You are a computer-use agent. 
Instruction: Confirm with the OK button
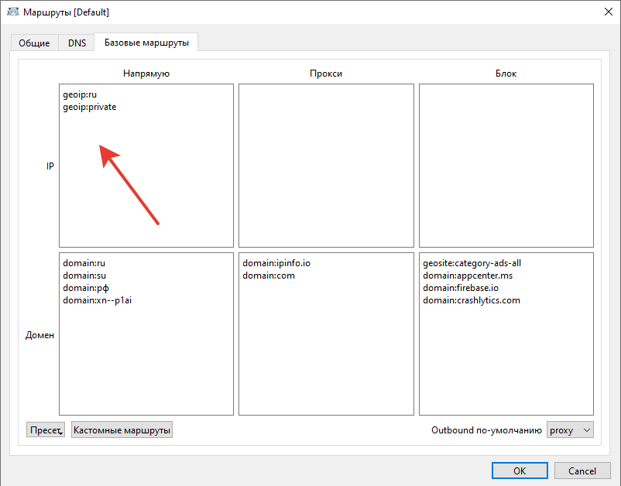point(520,471)
